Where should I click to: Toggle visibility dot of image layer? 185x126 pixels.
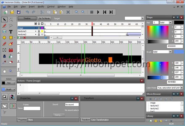coord(36,28)
